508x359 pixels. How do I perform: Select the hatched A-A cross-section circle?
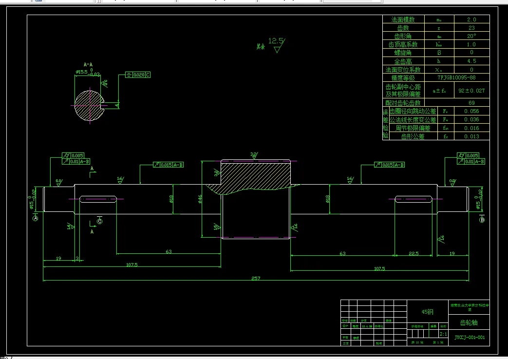click(90, 105)
